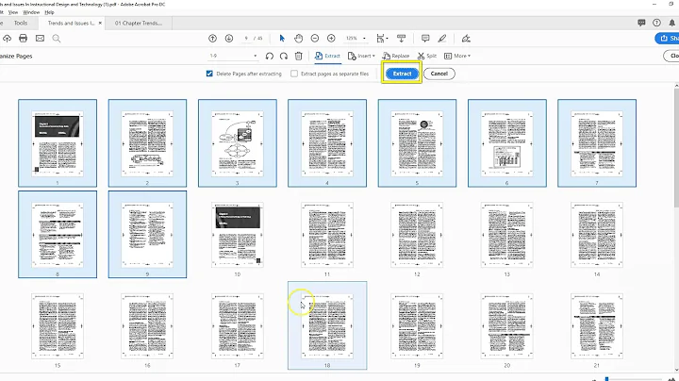The image size is (679, 381).
Task: Close the Trends and Issues tab
Action: [100, 23]
